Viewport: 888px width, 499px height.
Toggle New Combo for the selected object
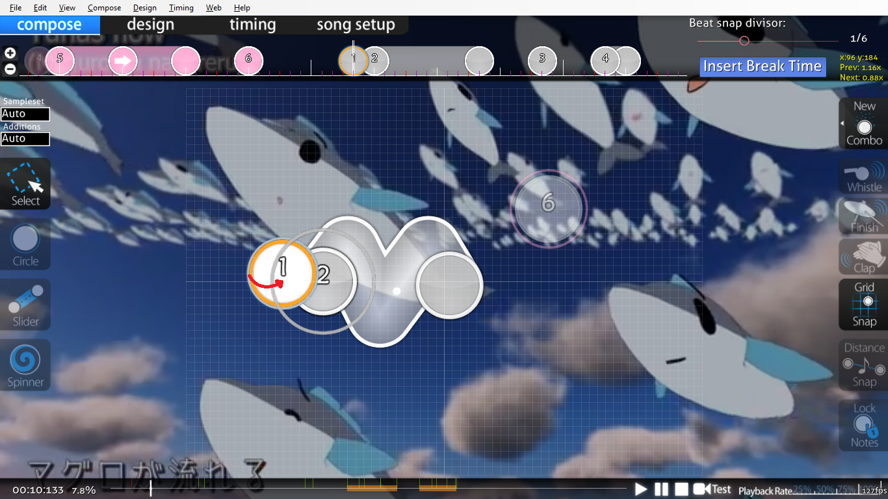pyautogui.click(x=864, y=123)
